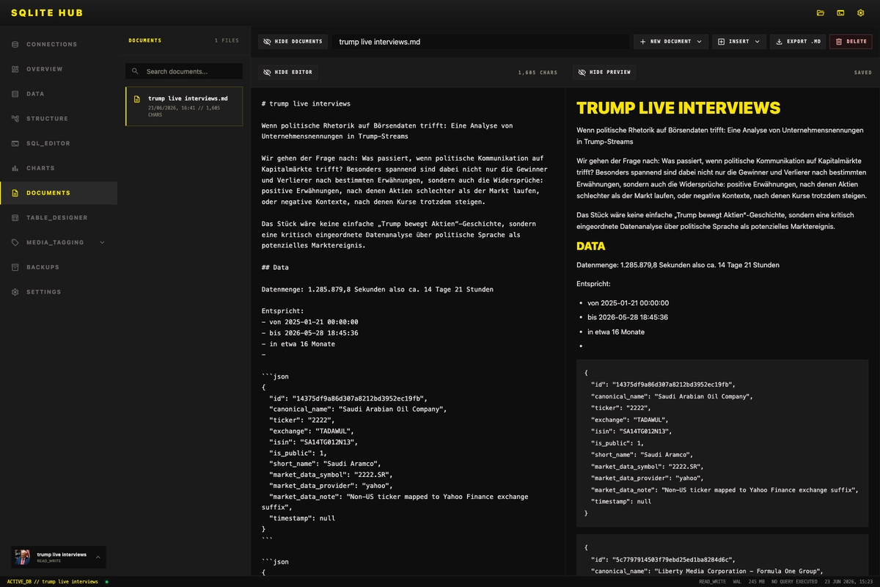The image size is (880, 587).
Task: Click the Connections database icon in sidebar
Action: (x=15, y=44)
